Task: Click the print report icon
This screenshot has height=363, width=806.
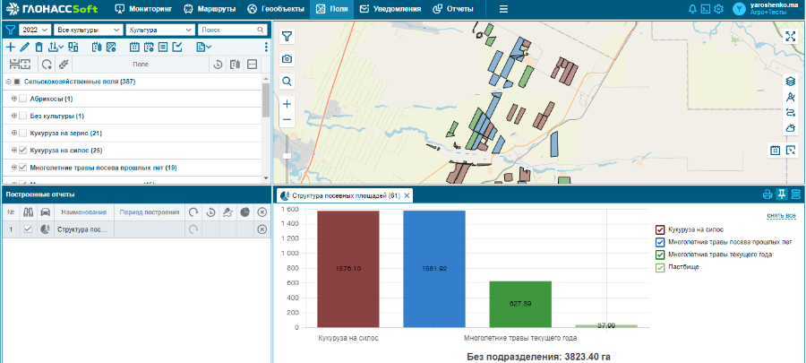Action: tap(767, 194)
